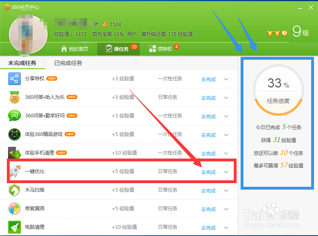Click the 木马扫描 horse shield icon
Viewport: 318px width, 236px height.
[x=15, y=190]
